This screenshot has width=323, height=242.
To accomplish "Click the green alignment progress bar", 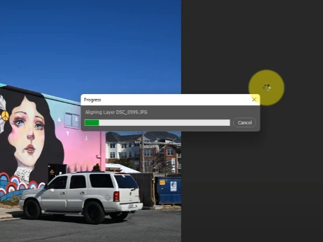I will 157,123.
